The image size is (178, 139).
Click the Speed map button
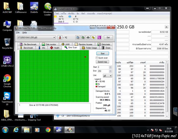pos(103,62)
